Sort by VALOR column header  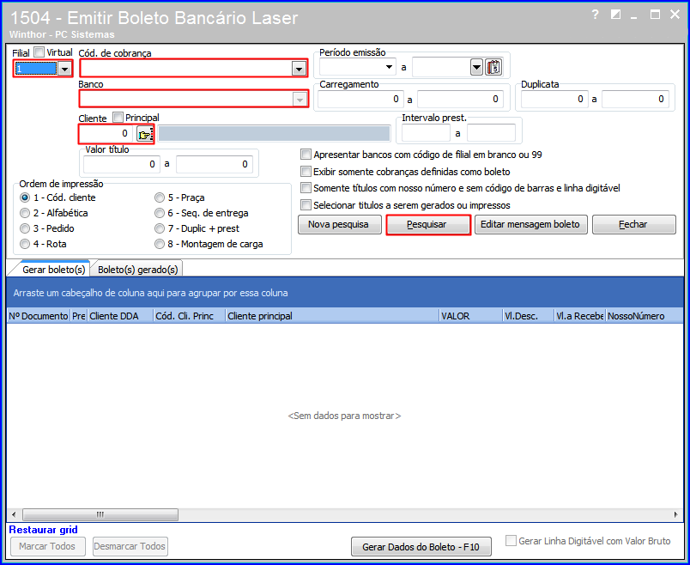(471, 316)
